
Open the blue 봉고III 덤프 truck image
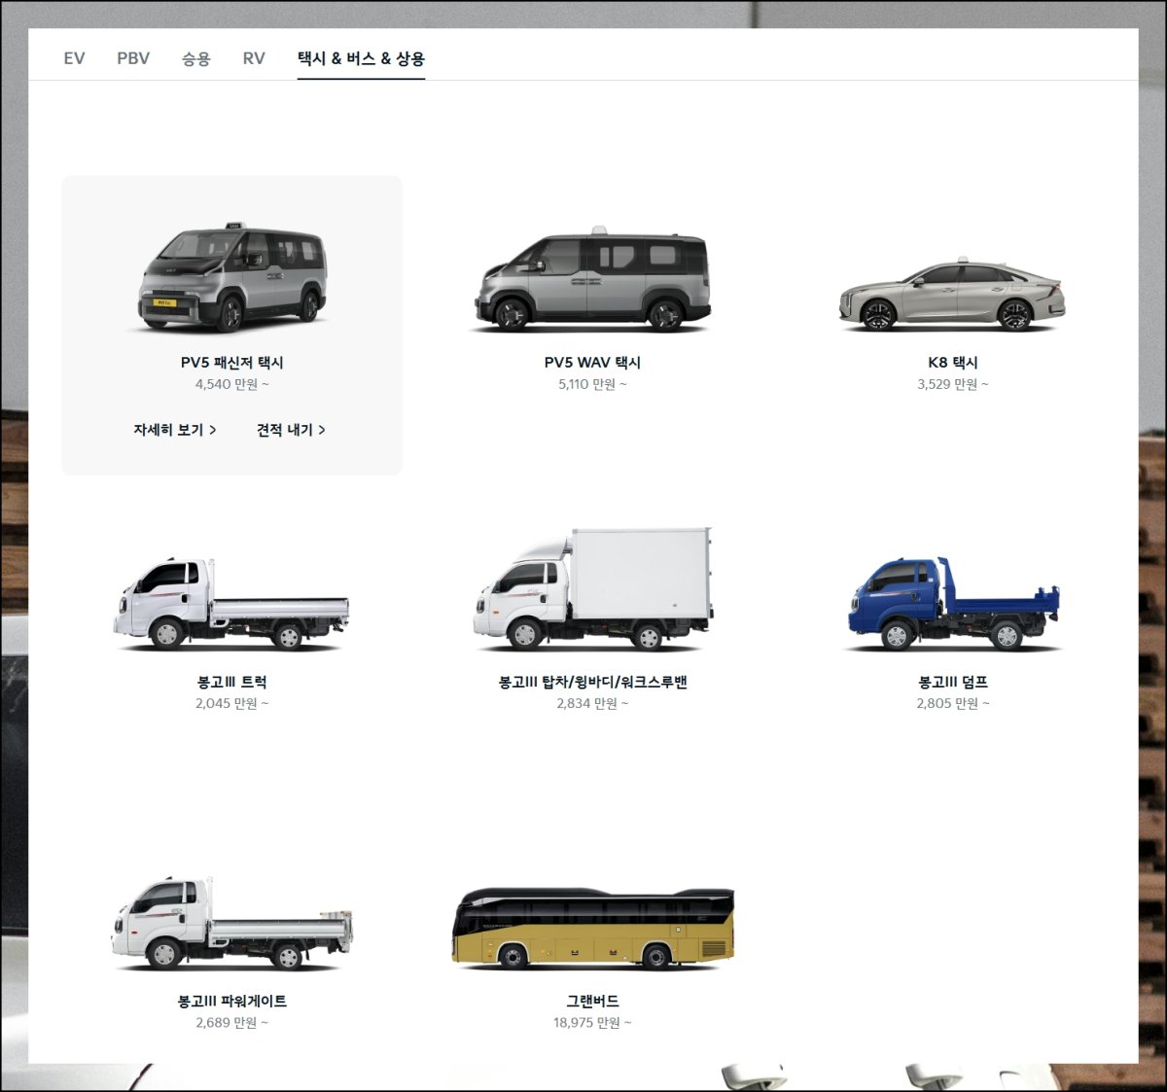[953, 603]
